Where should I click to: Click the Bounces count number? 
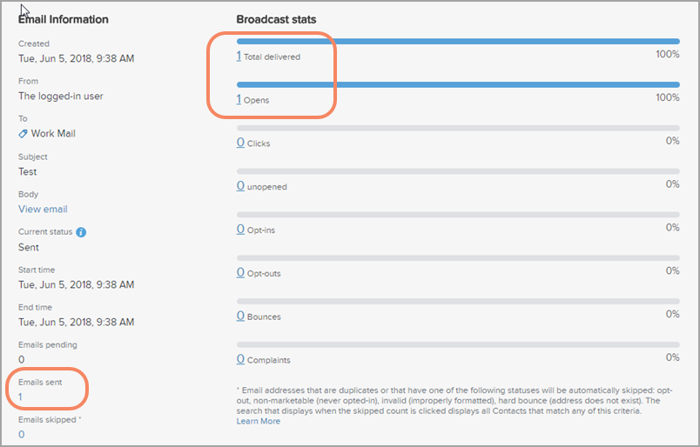tap(240, 317)
